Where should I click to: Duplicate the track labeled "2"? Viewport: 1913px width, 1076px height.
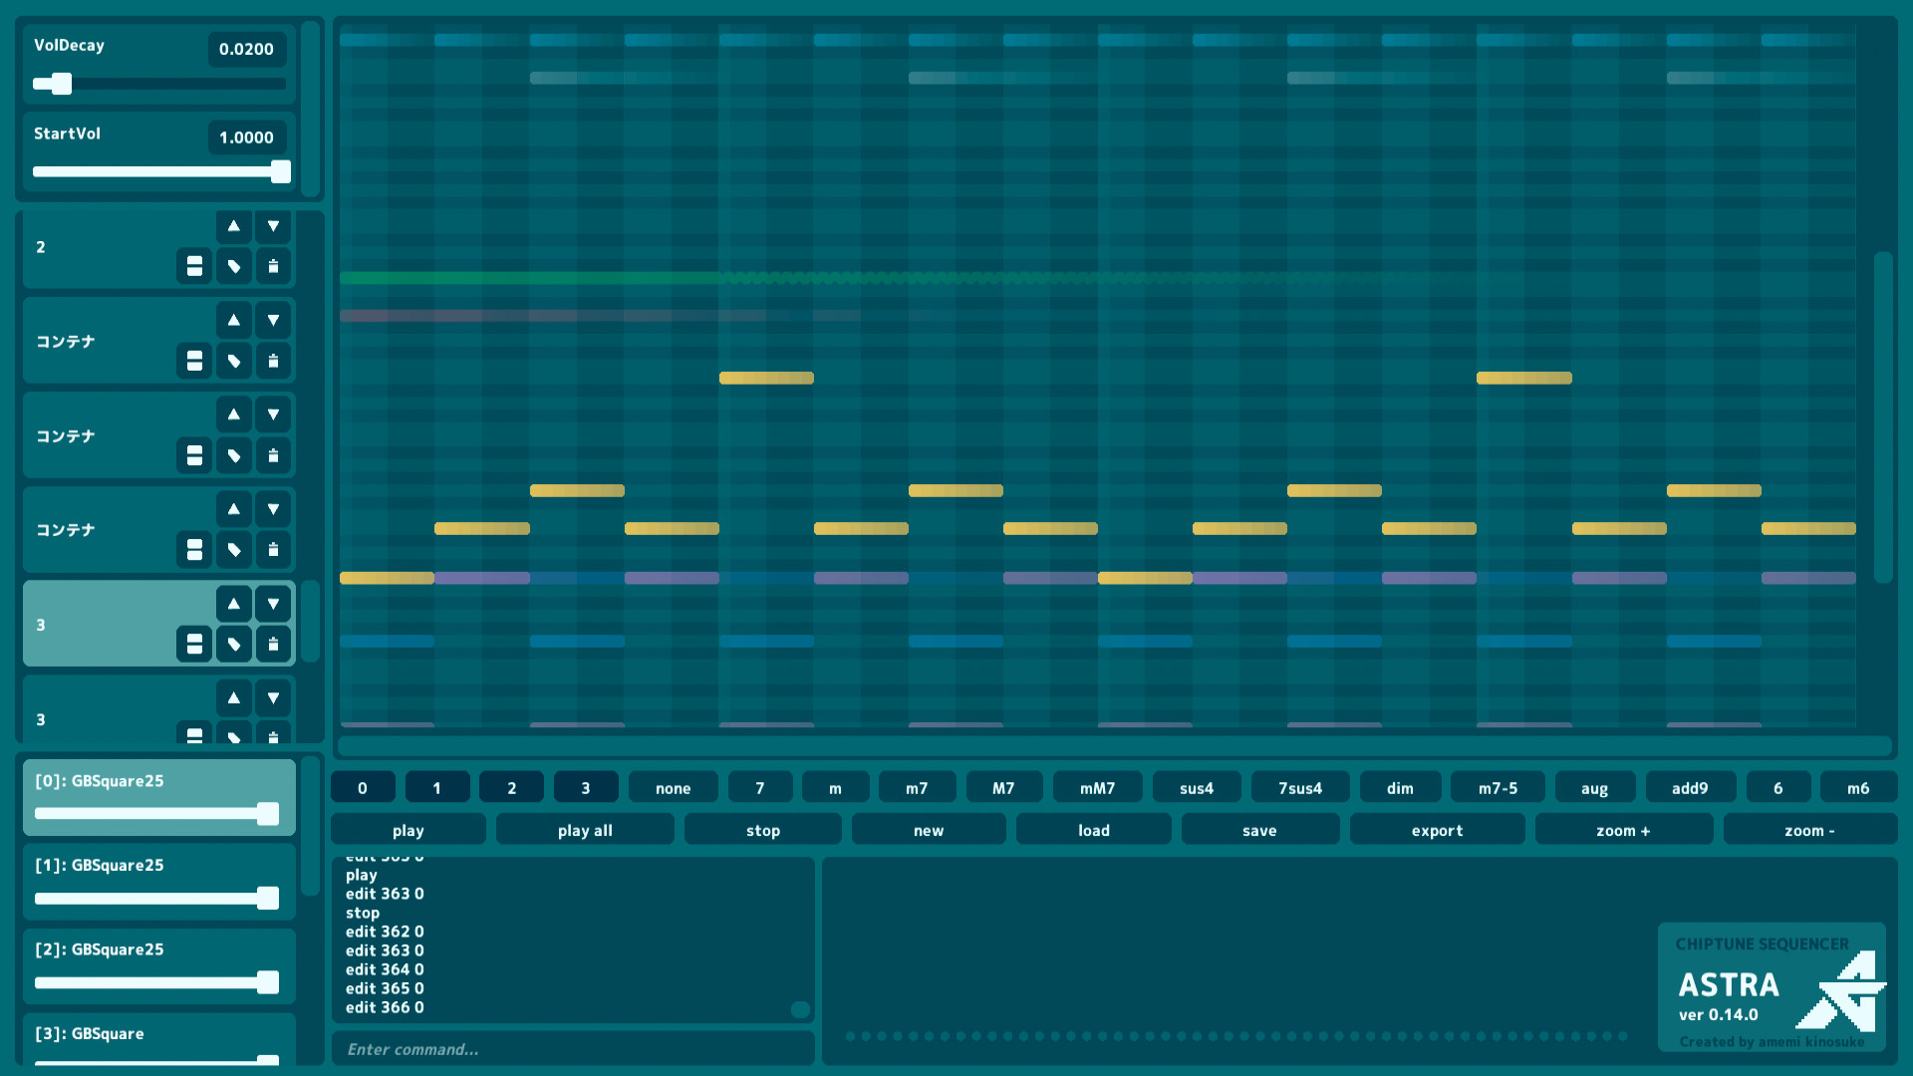coord(193,266)
